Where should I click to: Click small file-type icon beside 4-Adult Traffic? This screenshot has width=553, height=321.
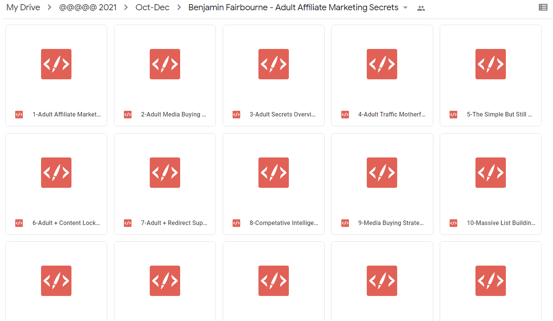(345, 115)
